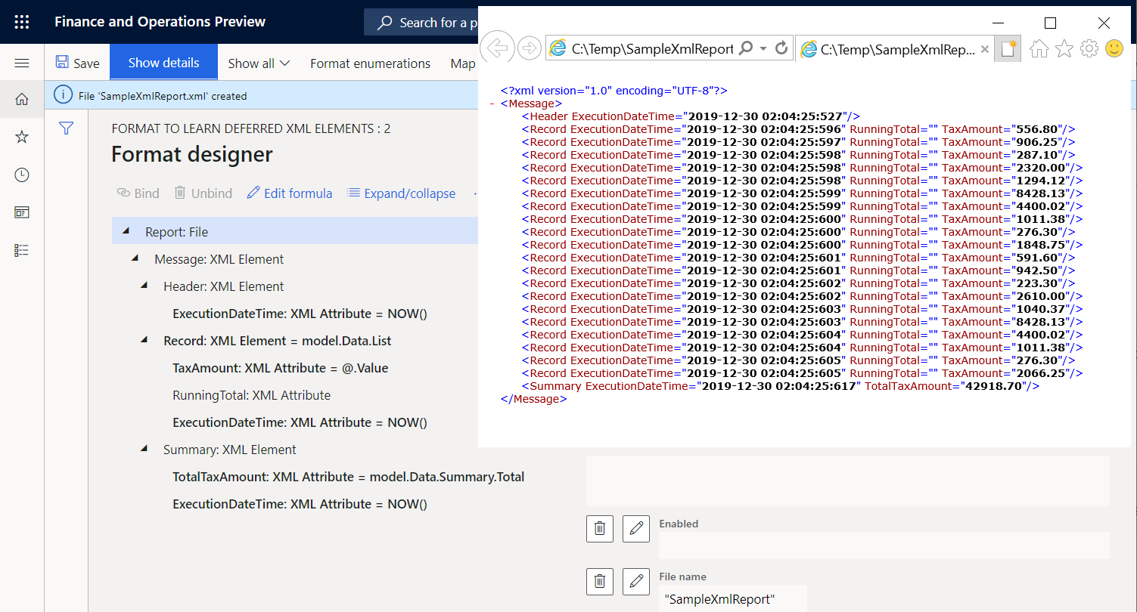Maximize the browser window
The width and height of the screenshot is (1137, 612).
coord(1050,23)
